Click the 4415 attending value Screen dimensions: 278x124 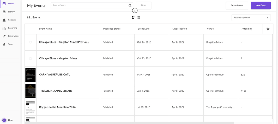click(243, 91)
